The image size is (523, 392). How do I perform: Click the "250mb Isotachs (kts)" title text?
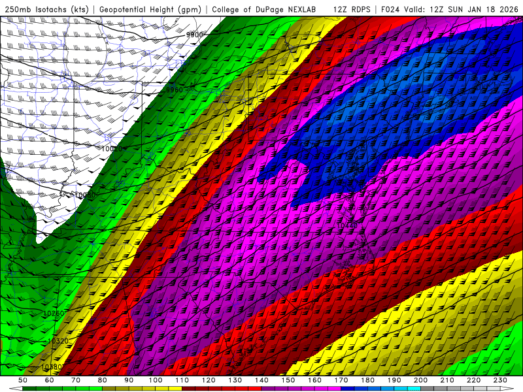point(46,9)
